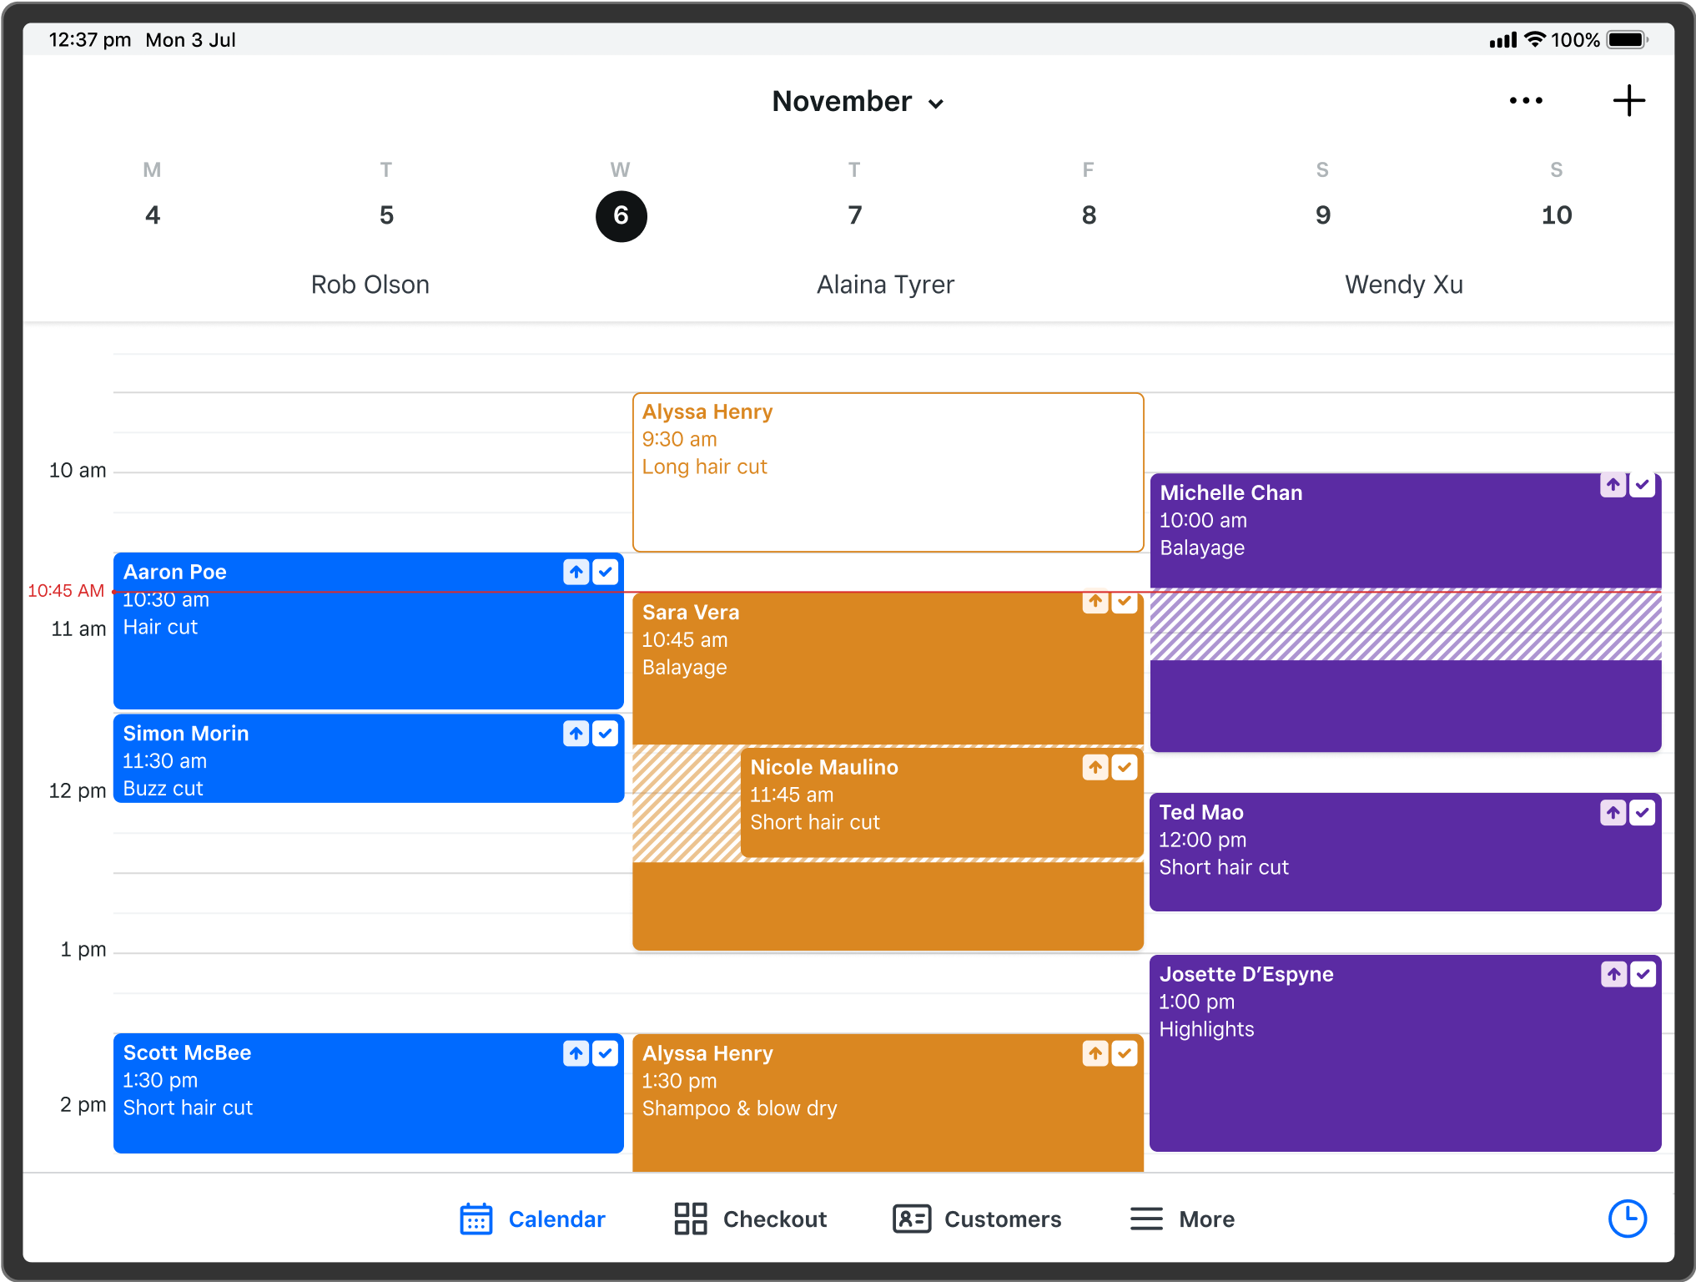Tap the arrow-up expander on Scott McBee's card
Screen dimensions: 1696x1282
(575, 1053)
